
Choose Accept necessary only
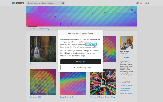(x=81, y=67)
